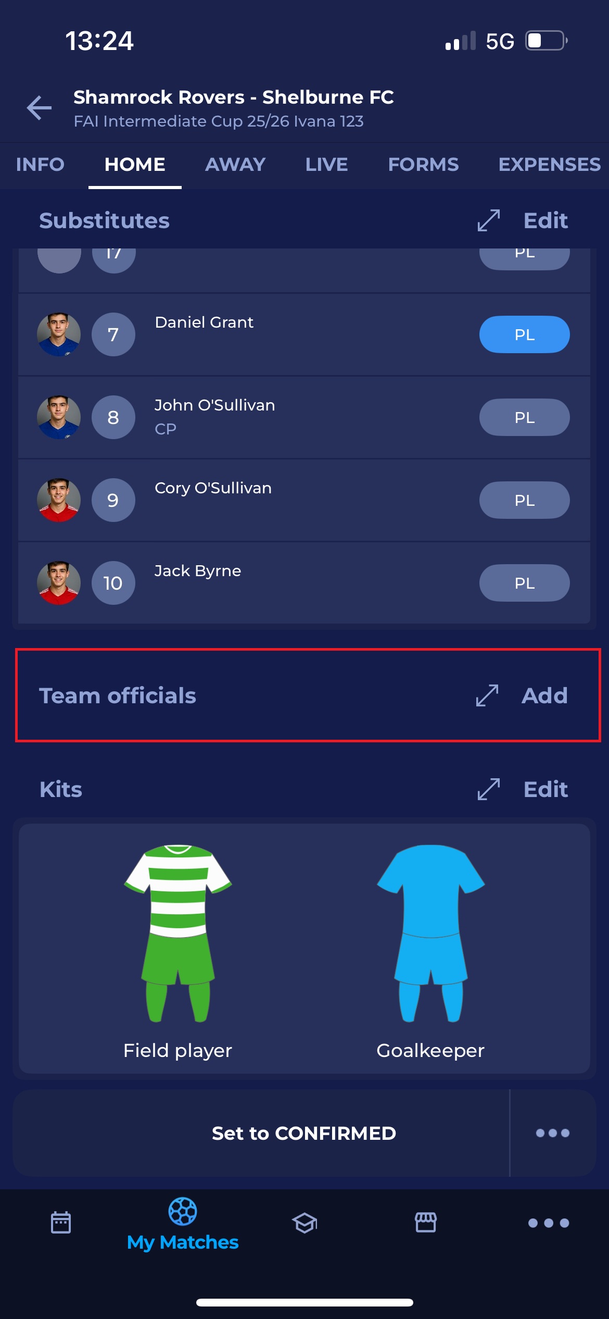Expand the Substitutes section with arrow icon
The width and height of the screenshot is (609, 1319).
[489, 220]
